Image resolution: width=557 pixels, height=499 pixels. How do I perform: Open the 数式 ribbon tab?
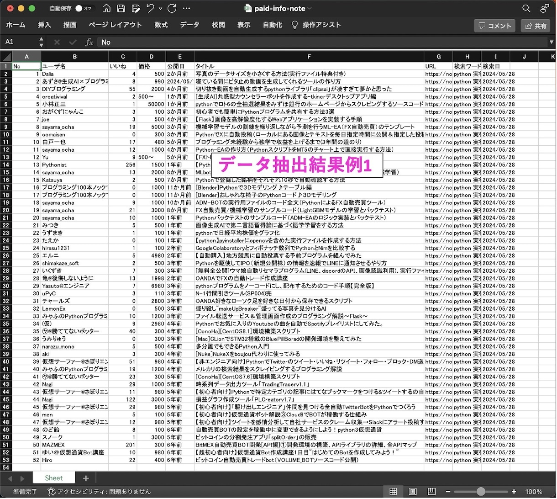click(161, 25)
